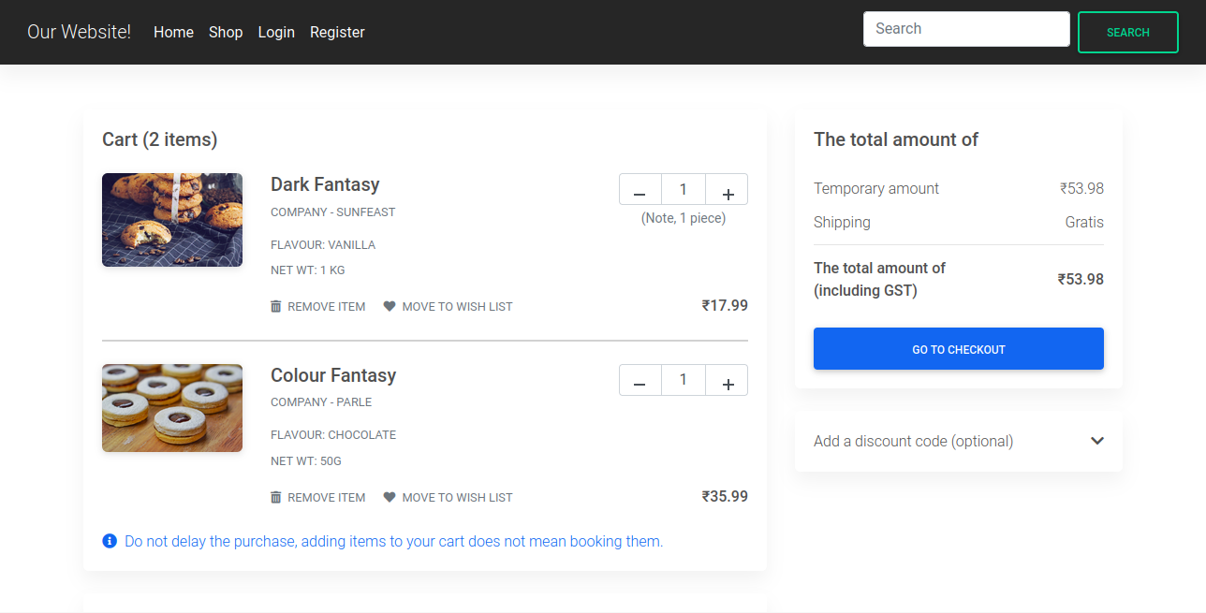Increase Dark Fantasy quantity with plus icon
The image size is (1206, 613).
pos(727,189)
